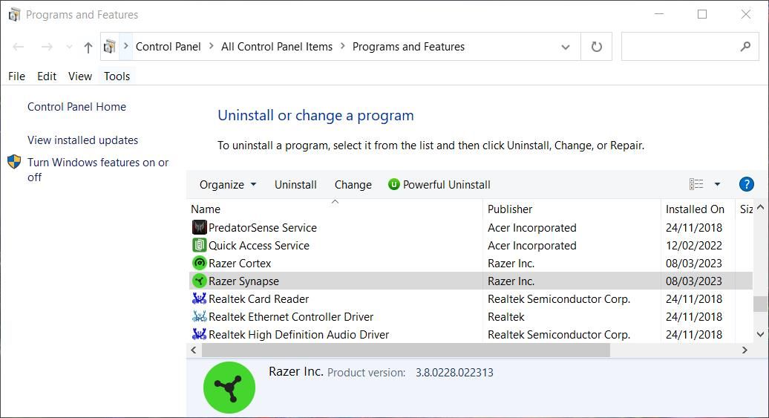769x418 pixels.
Task: Refresh the Programs and Features list
Action: point(596,47)
